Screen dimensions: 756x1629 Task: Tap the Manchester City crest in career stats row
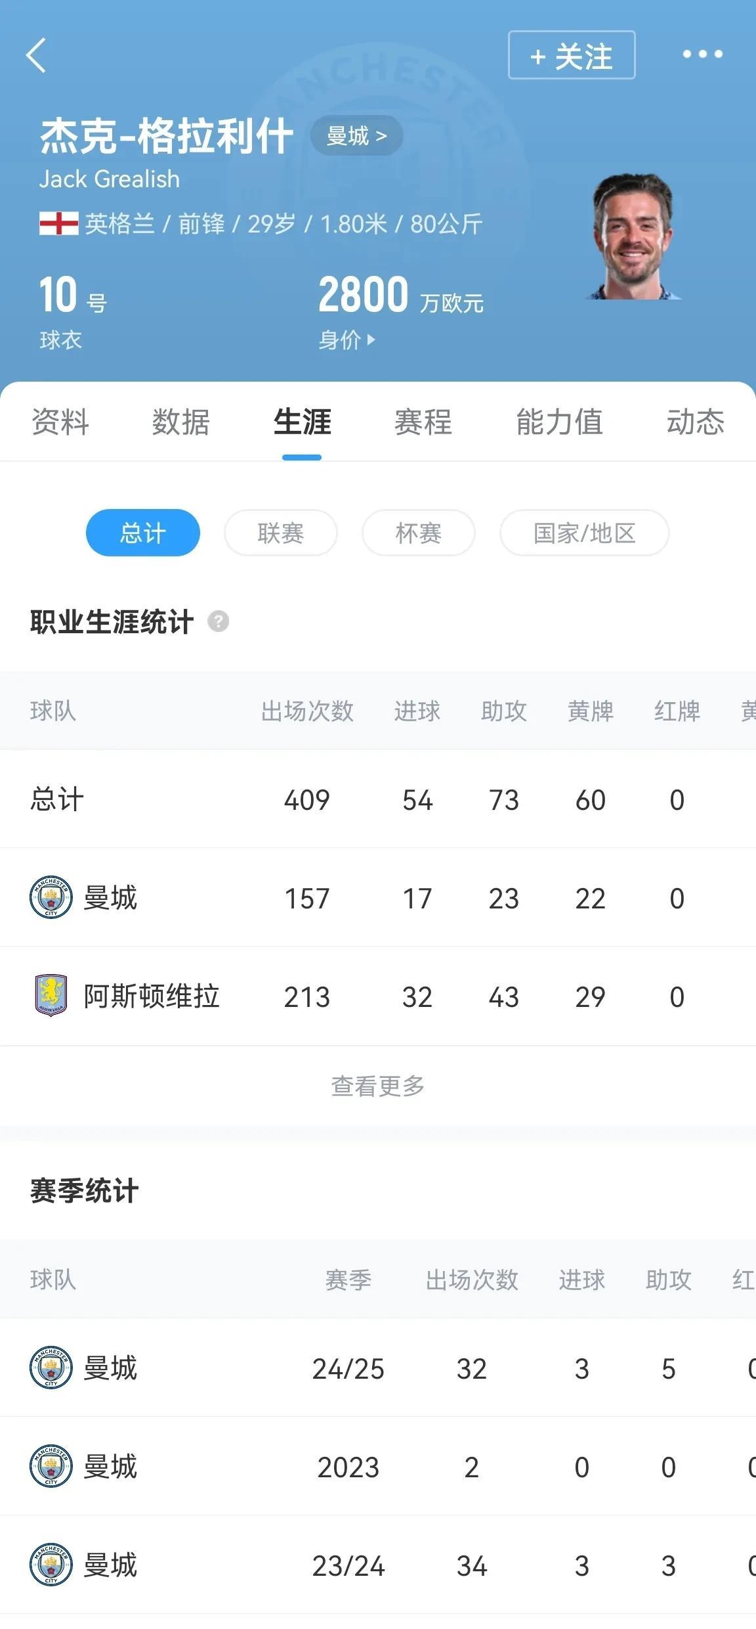[x=51, y=897]
